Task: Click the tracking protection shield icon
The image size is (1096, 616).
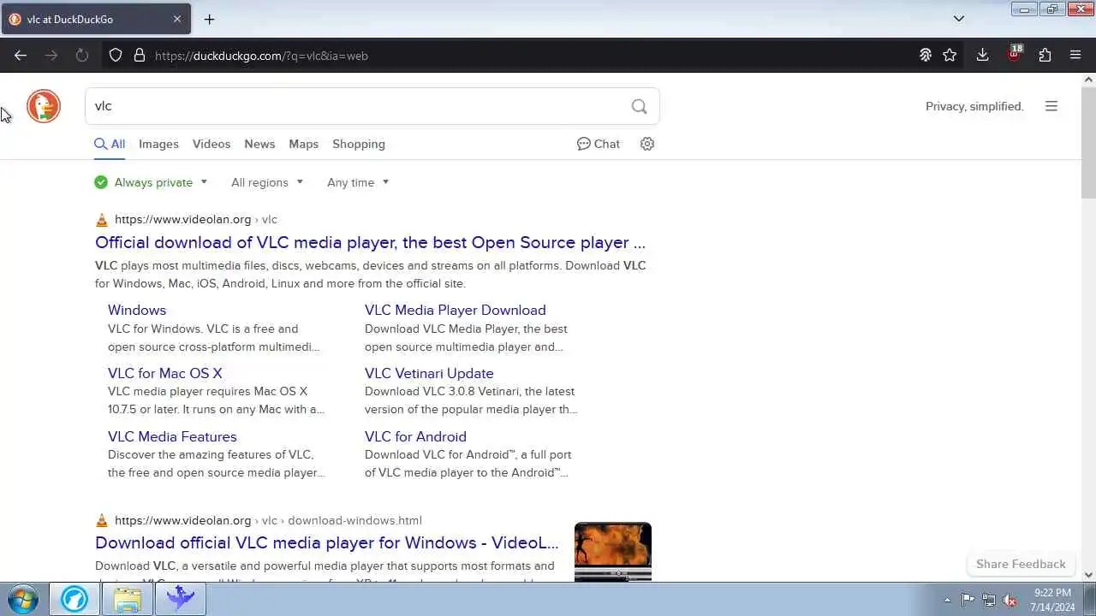Action: [x=116, y=56]
